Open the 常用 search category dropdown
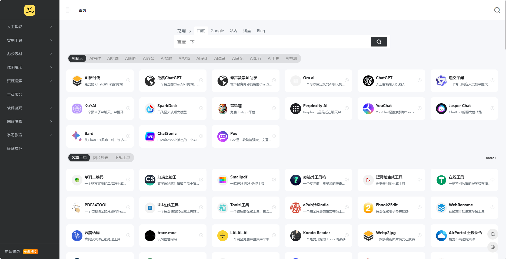The height and width of the screenshot is (259, 506). pyautogui.click(x=184, y=31)
